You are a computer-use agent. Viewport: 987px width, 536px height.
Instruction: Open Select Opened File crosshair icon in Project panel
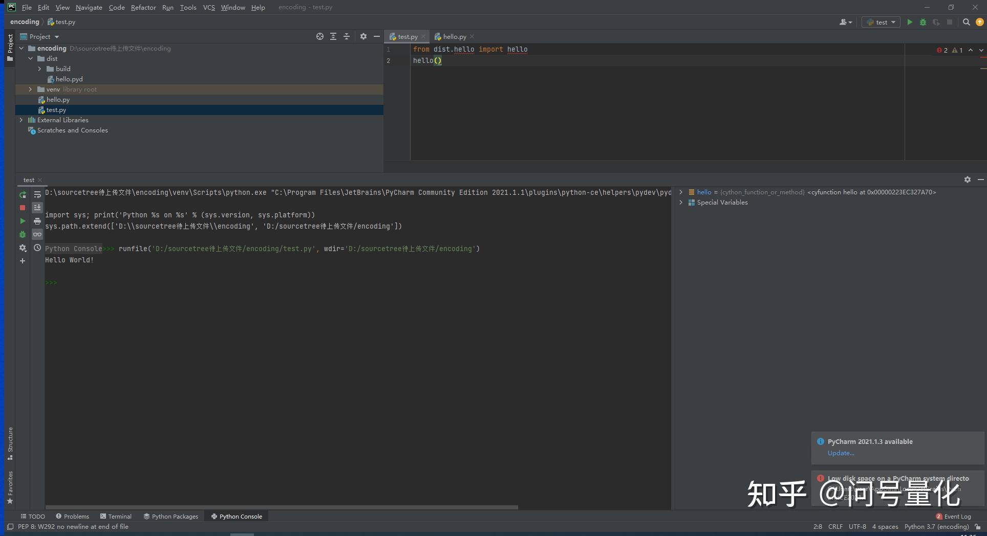320,36
